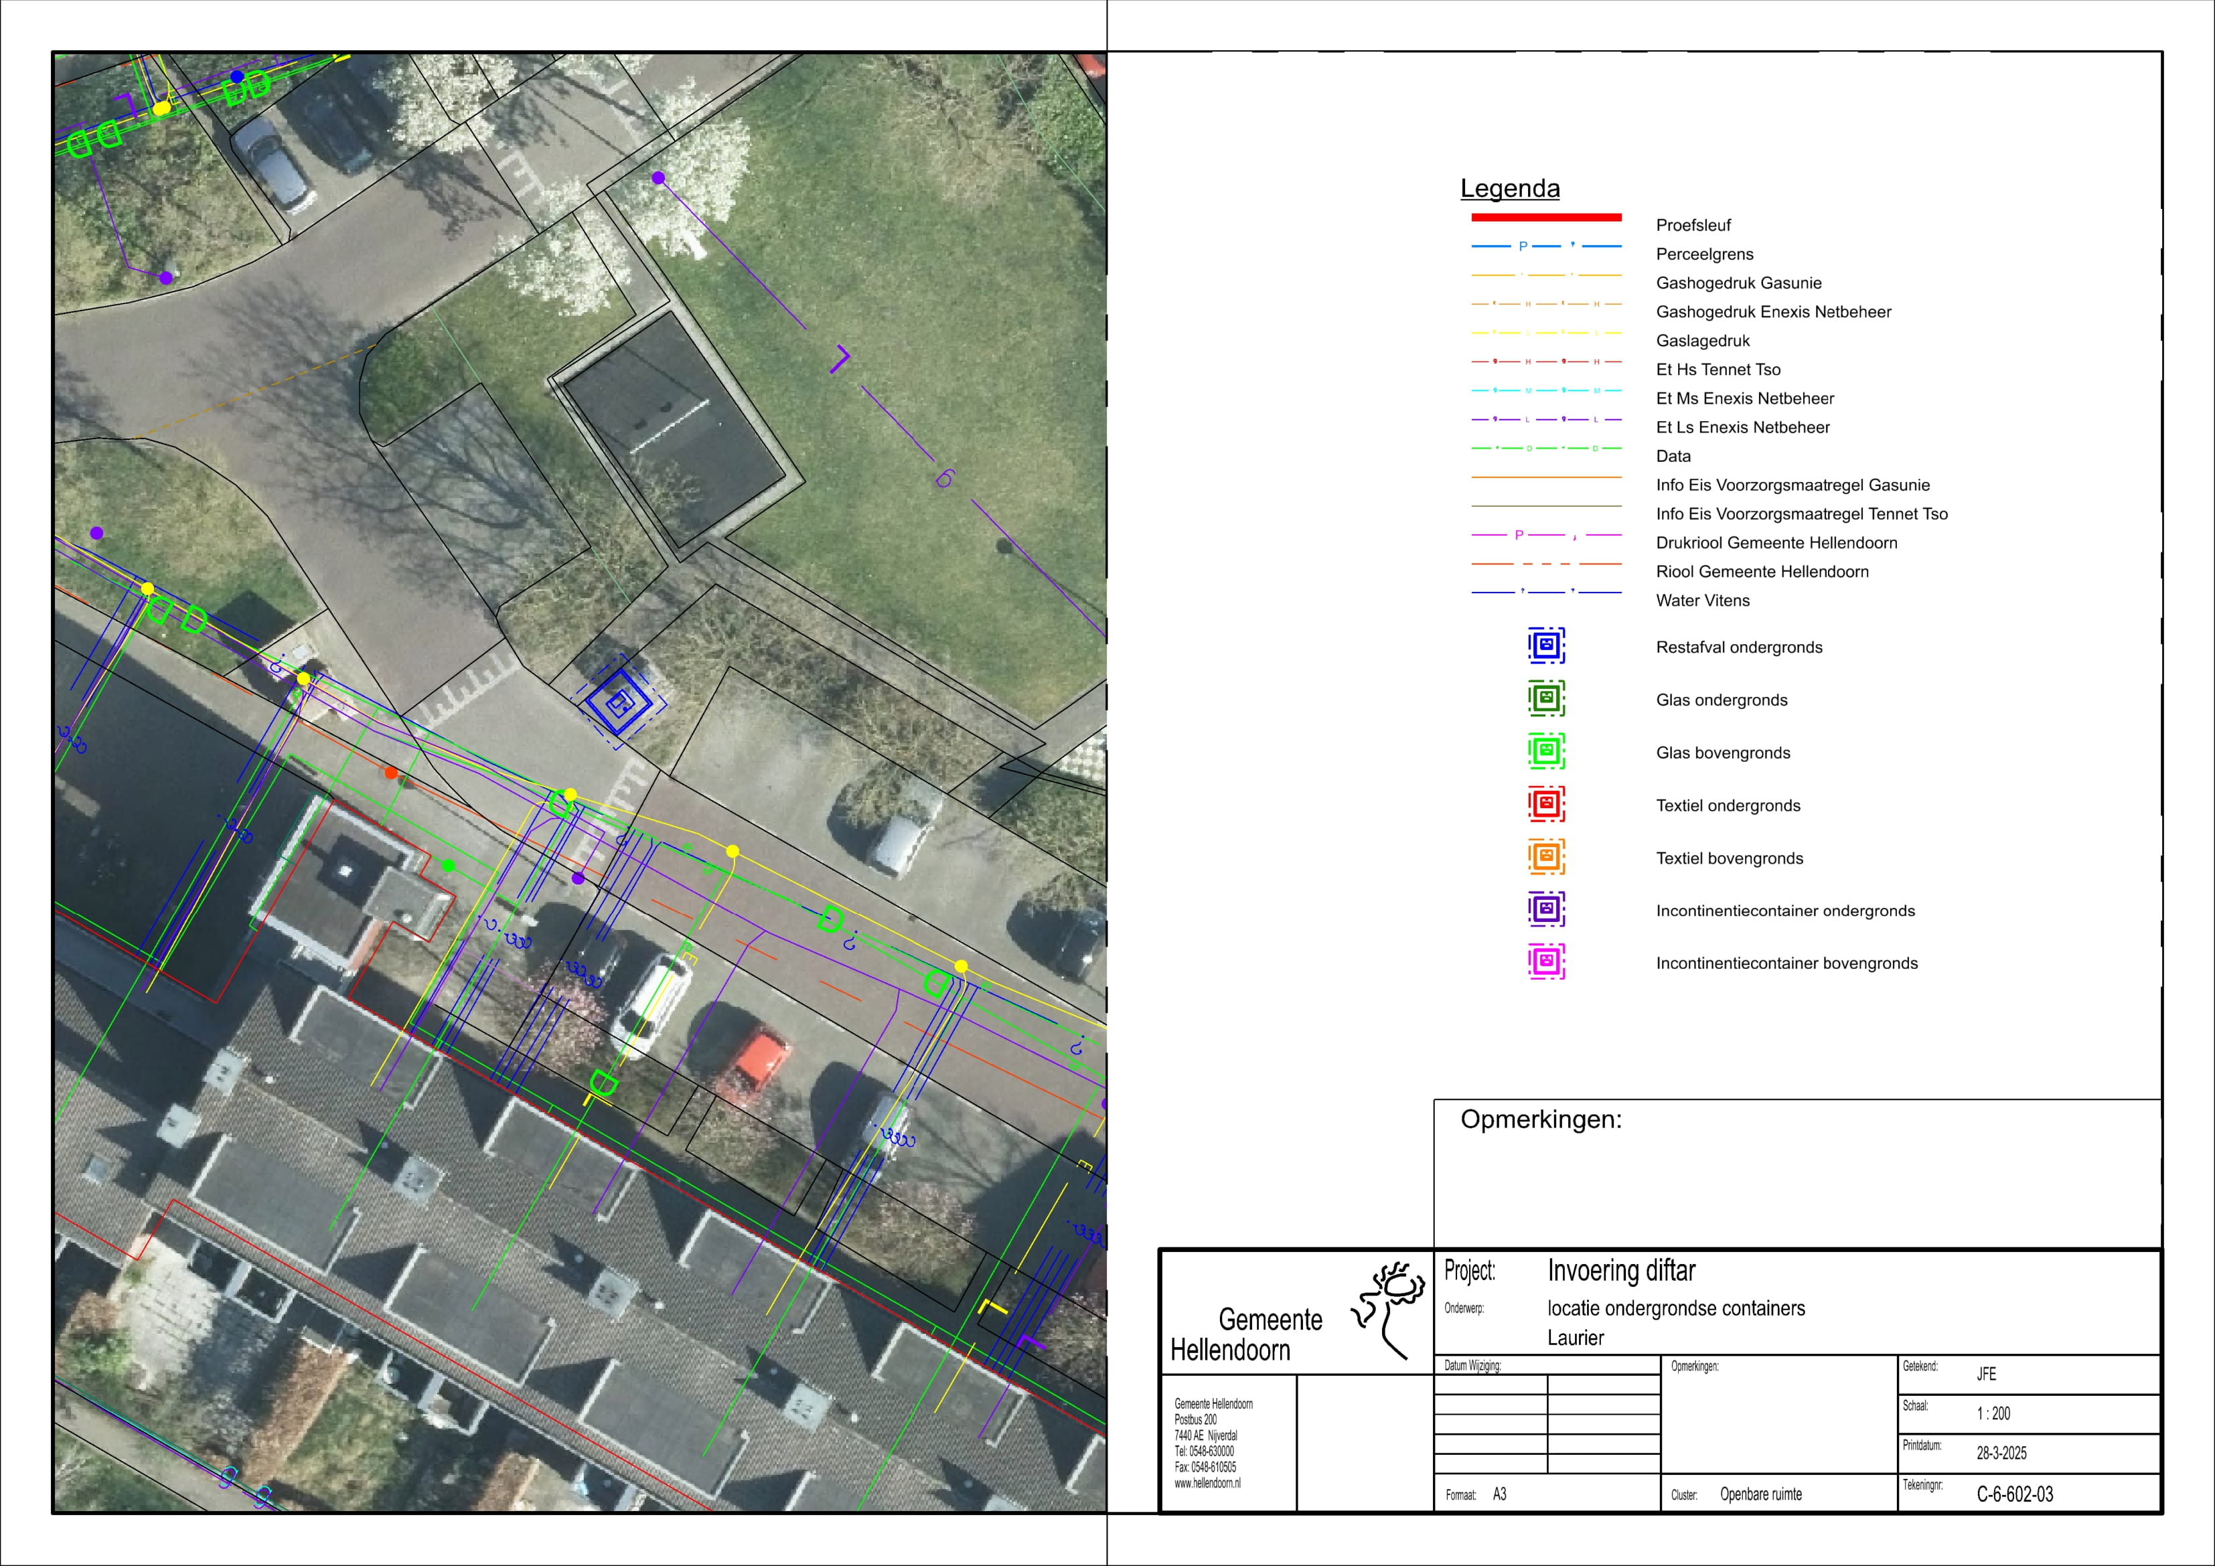Click the Textiel bovengronds legend icon
This screenshot has width=2215, height=1566.
point(1545,856)
